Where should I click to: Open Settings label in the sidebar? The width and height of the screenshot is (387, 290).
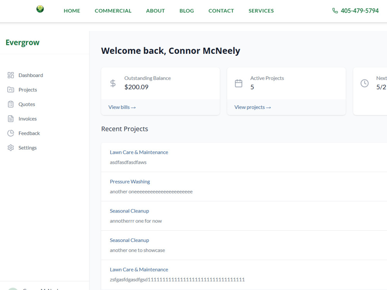coord(27,148)
